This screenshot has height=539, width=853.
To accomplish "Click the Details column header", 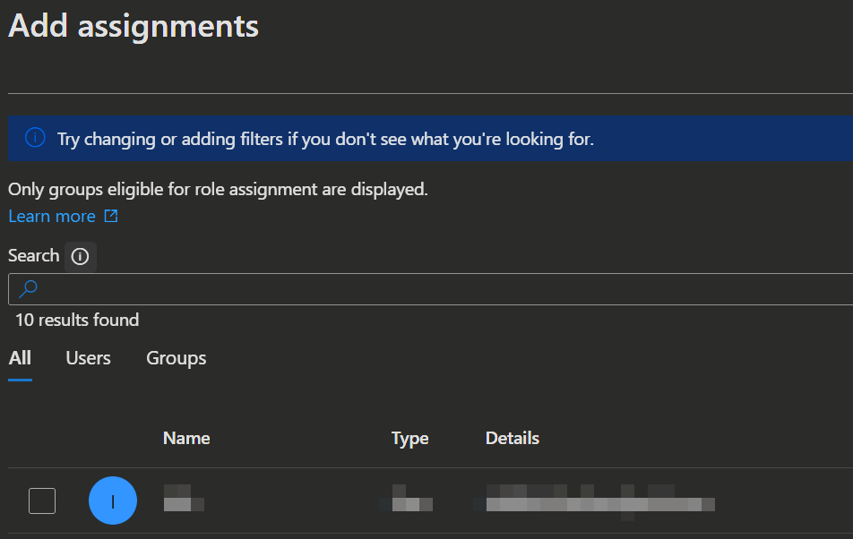I will tap(513, 438).
